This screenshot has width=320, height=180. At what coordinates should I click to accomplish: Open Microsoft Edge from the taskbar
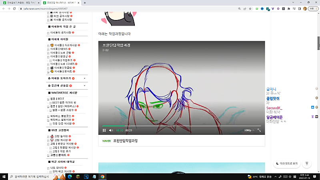click(x=70, y=177)
